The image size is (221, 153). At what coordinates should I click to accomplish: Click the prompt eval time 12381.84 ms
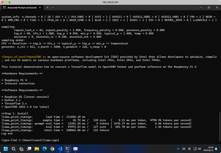click(x=76, y=123)
